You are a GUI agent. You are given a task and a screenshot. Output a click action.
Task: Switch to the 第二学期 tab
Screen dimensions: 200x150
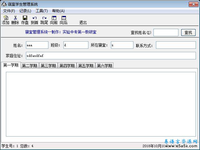click(x=30, y=66)
